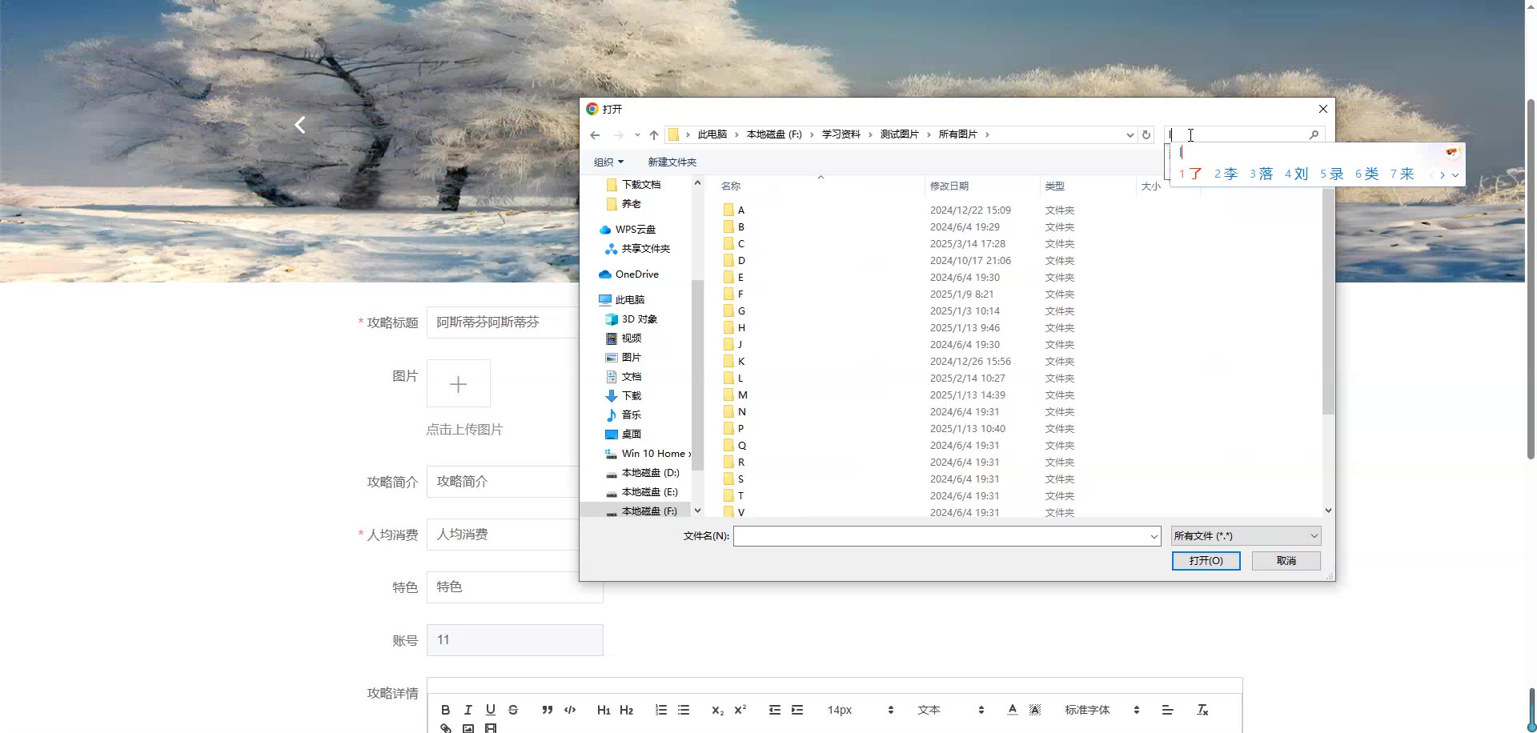Expand the IME candidate list
Image resolution: width=1537 pixels, height=733 pixels.
click(x=1455, y=174)
